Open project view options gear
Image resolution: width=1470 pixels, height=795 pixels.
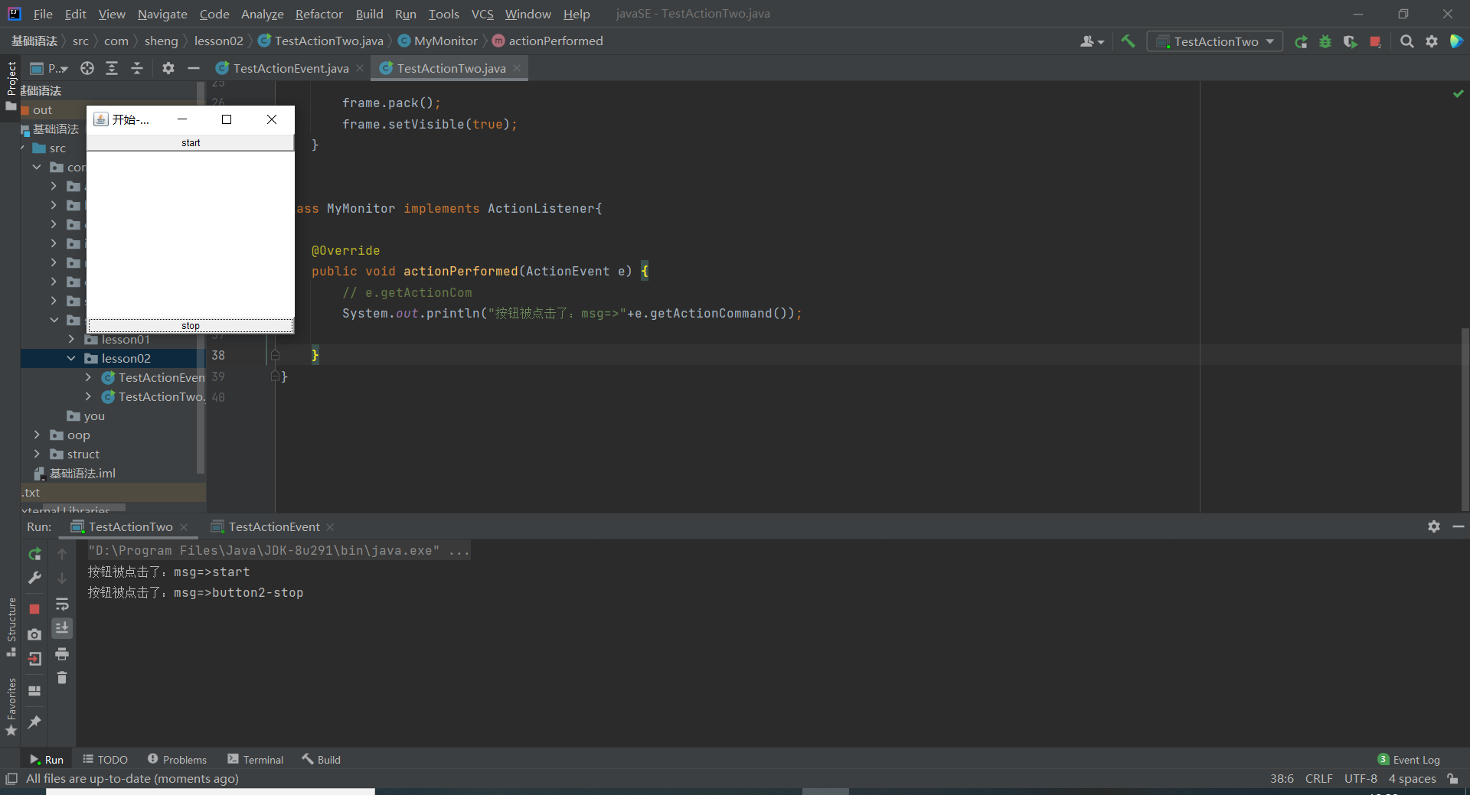[x=168, y=69]
